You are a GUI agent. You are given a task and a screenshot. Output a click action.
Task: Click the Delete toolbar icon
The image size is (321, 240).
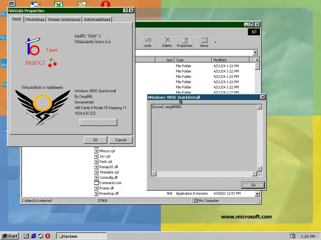(x=167, y=42)
